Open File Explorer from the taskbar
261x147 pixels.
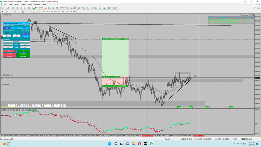coord(133,144)
